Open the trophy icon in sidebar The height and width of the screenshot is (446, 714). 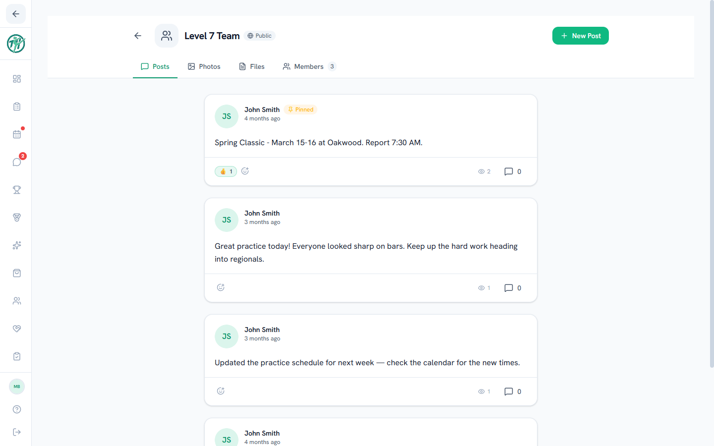17,190
